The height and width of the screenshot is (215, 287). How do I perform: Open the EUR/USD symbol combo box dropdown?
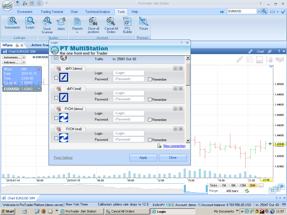(258, 11)
